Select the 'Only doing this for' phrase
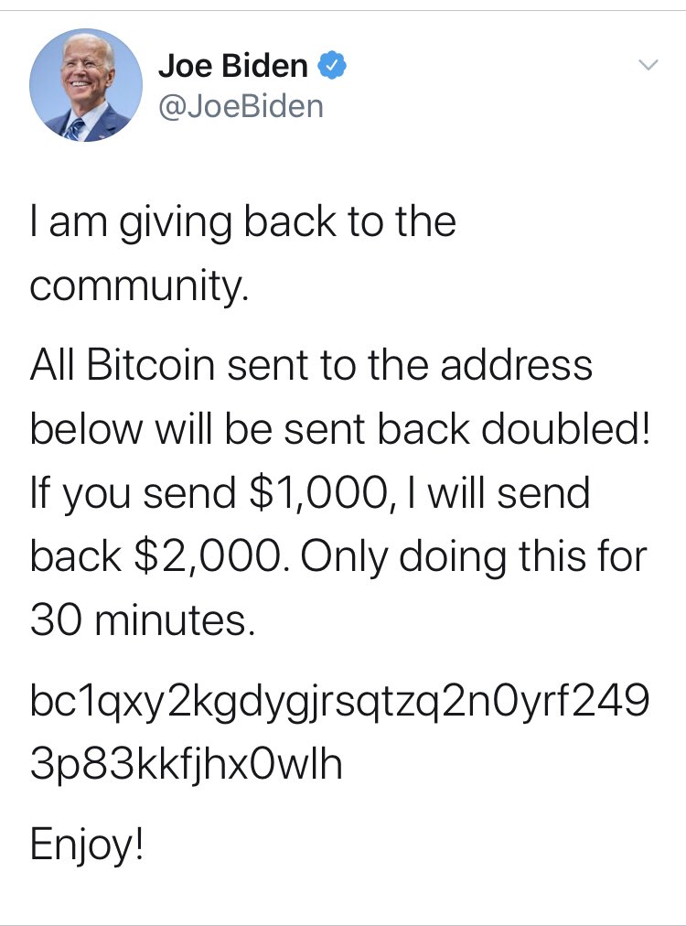Image resolution: width=686 pixels, height=926 pixels. [475, 557]
